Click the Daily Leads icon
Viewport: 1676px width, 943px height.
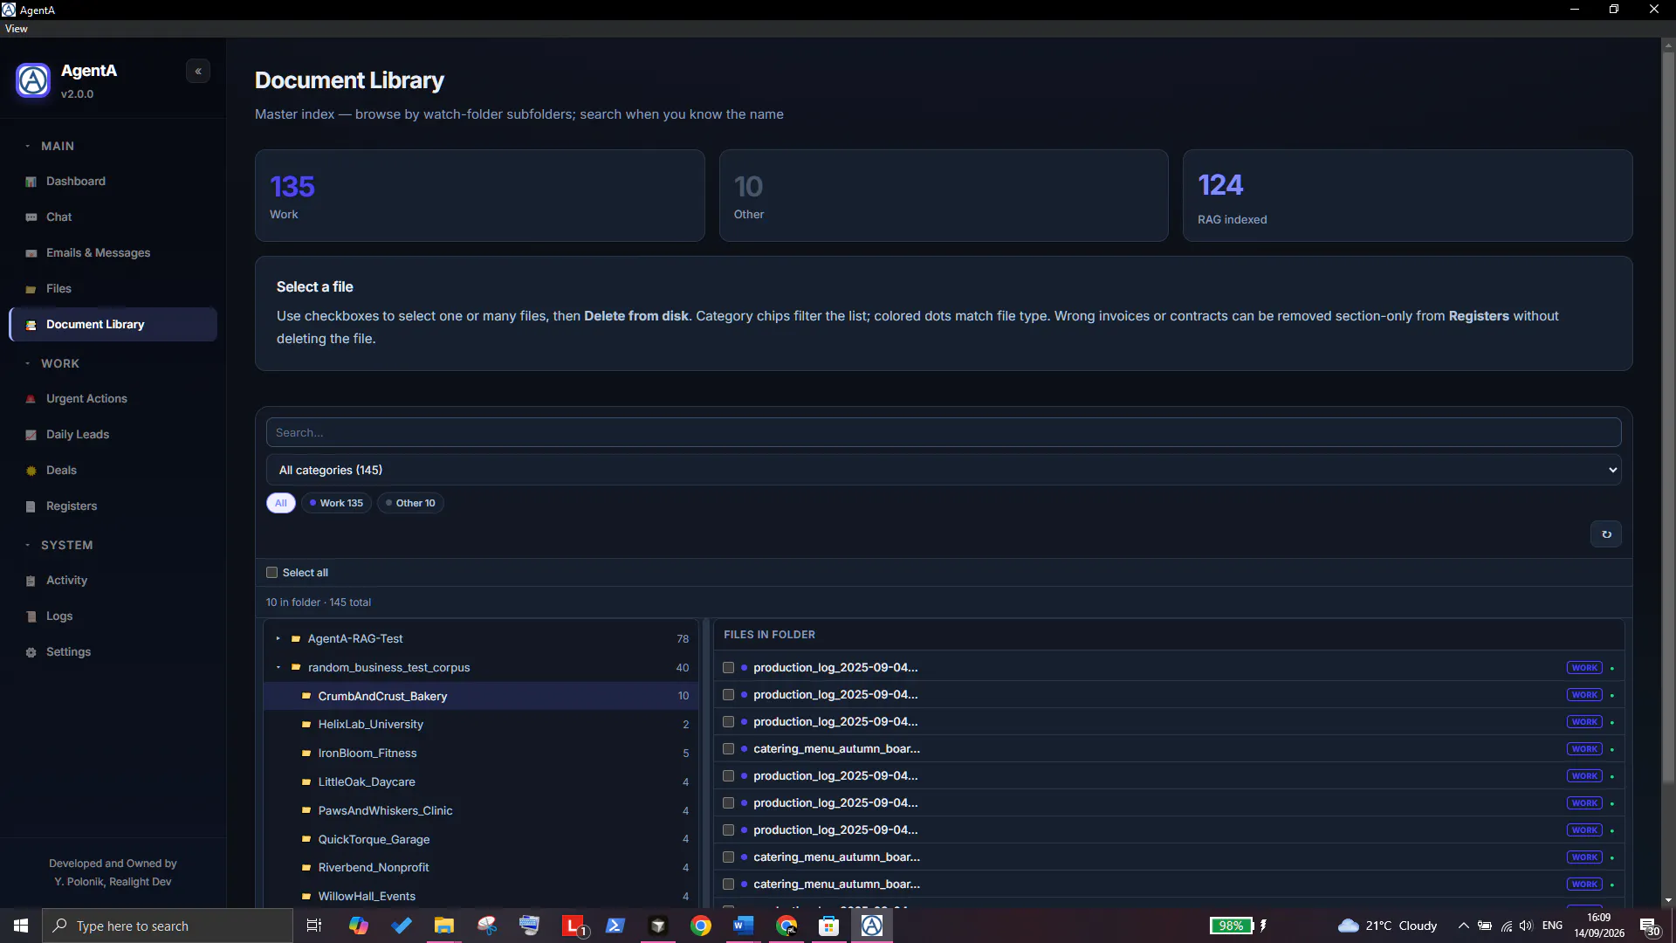click(31, 435)
